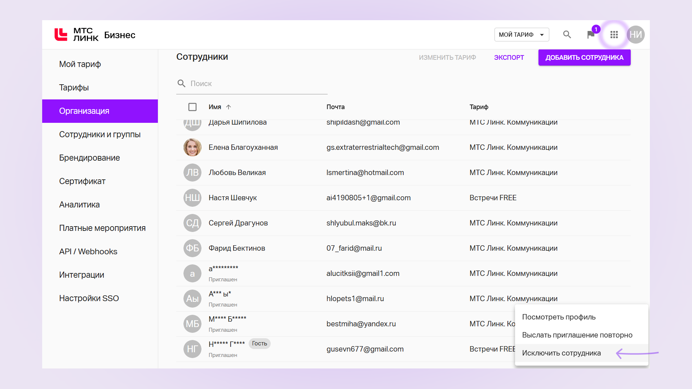The height and width of the screenshot is (389, 692).
Task: Click the search icon beside Поиск field
Action: tap(181, 84)
